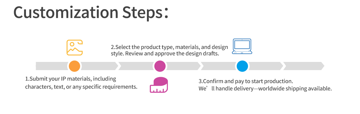This screenshot has width=360, height=114.
Task: Click the pink tape measure icon
Action: [159, 85]
